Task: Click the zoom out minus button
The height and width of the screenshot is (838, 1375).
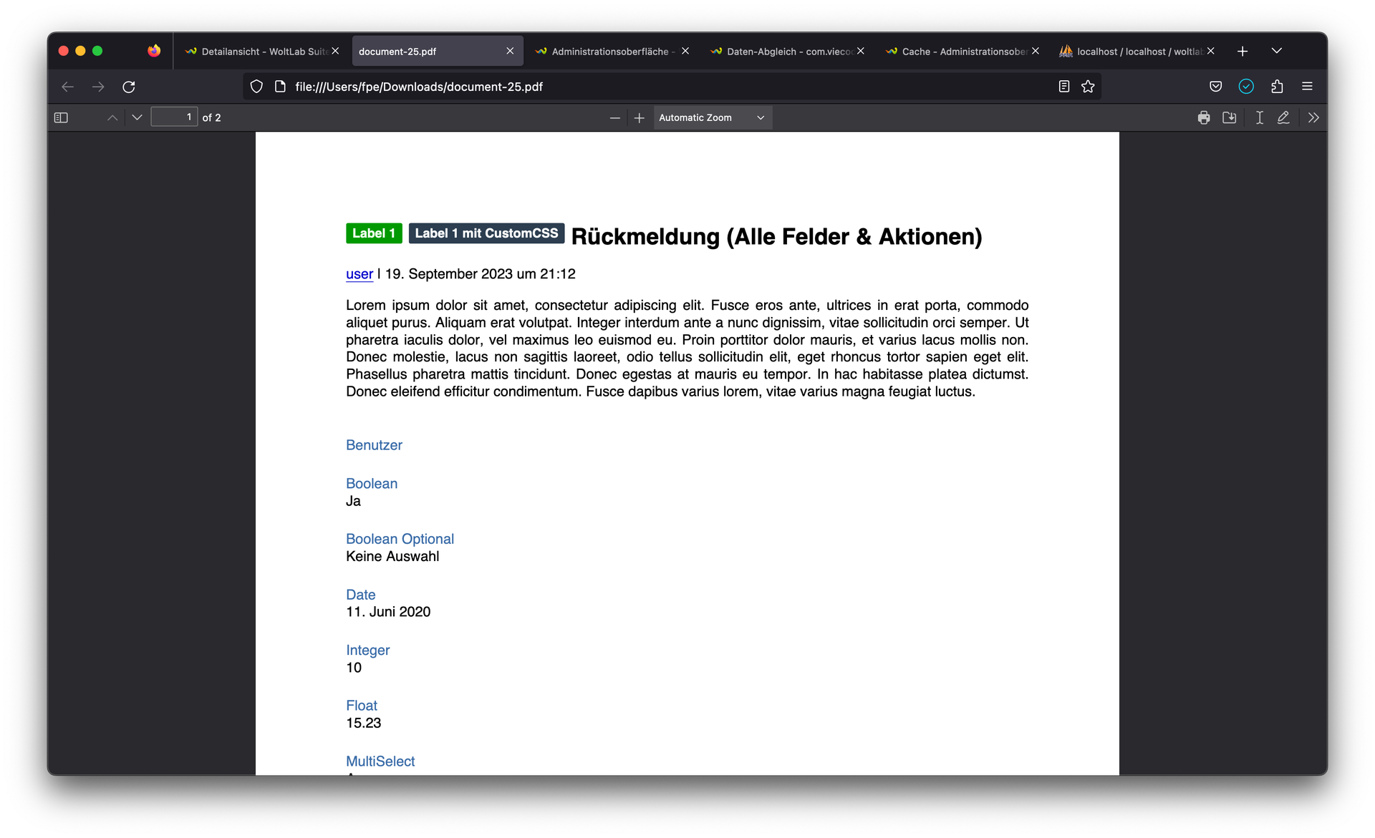Action: (x=614, y=118)
